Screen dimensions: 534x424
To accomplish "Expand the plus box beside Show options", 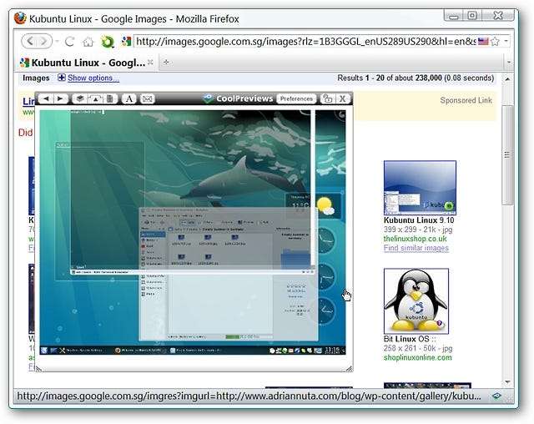I will (x=62, y=78).
